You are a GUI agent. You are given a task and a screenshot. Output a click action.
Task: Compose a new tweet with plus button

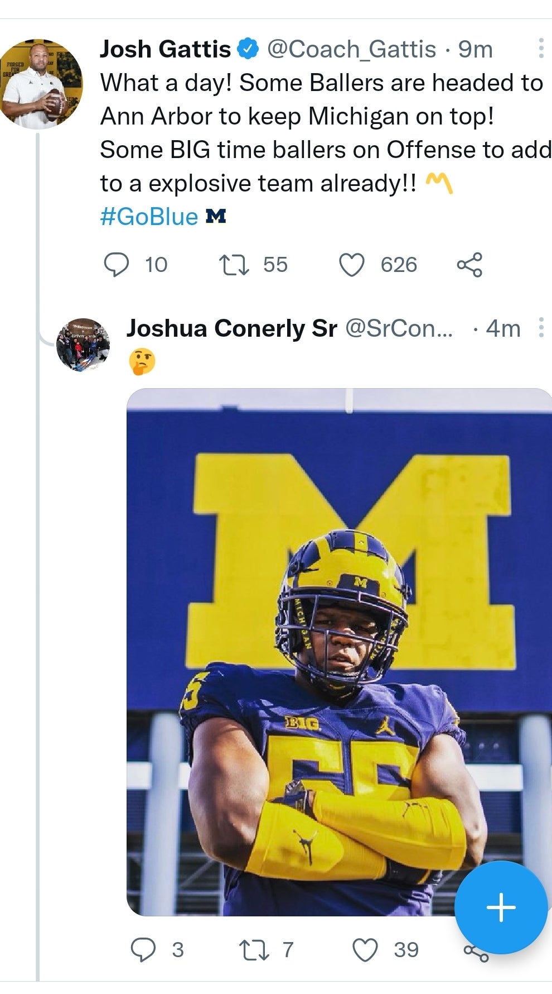click(x=501, y=907)
